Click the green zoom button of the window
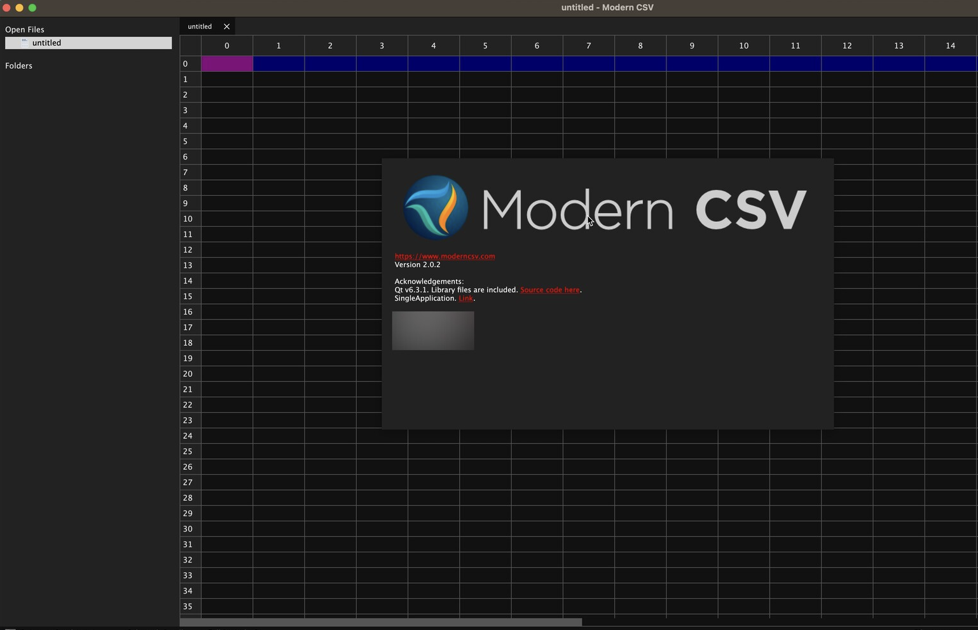 32,8
